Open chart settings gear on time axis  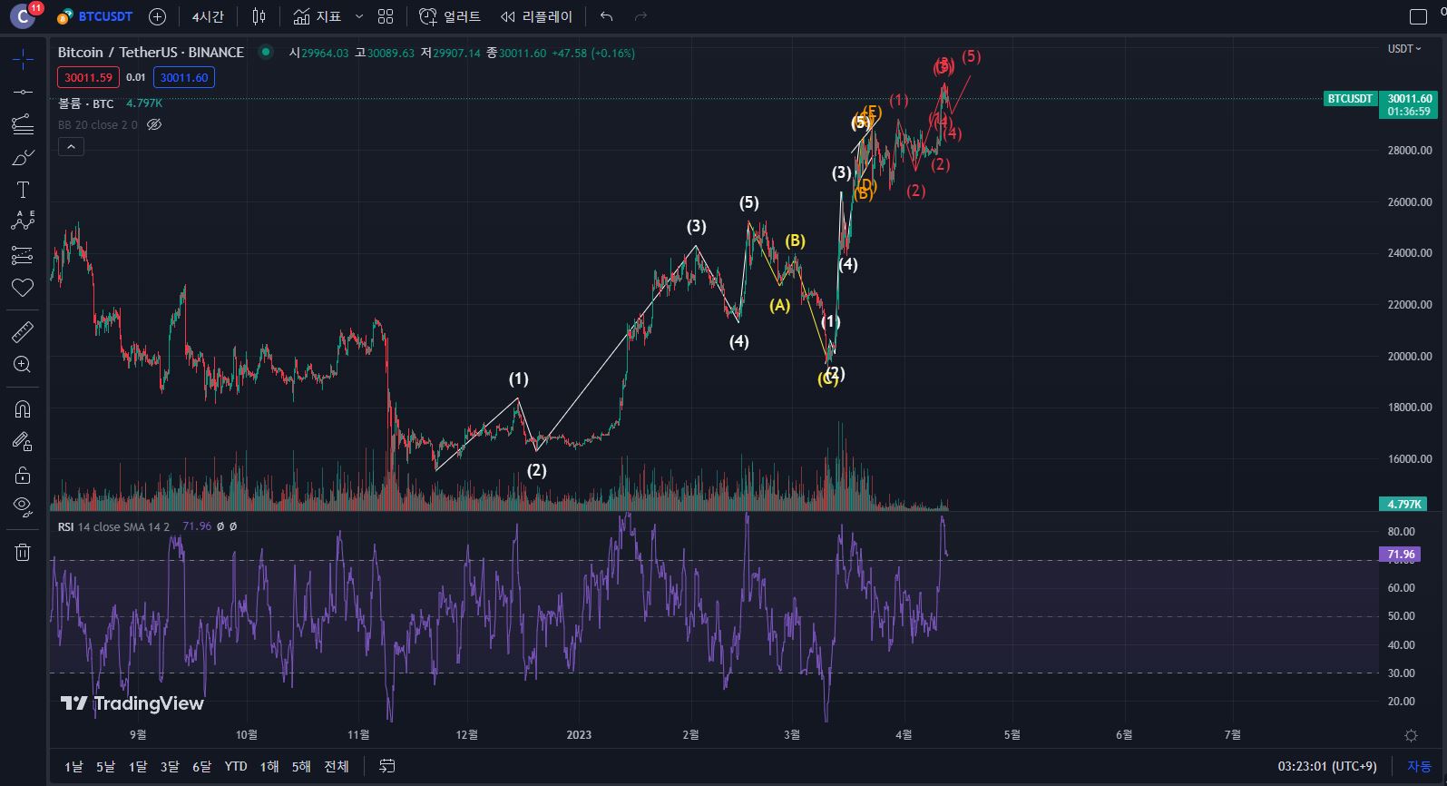pyautogui.click(x=1411, y=735)
